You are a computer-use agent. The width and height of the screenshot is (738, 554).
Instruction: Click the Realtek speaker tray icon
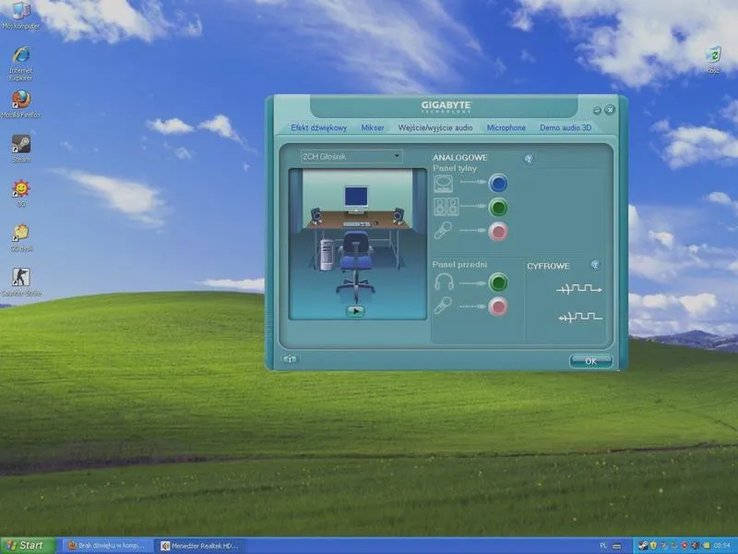coord(695,546)
